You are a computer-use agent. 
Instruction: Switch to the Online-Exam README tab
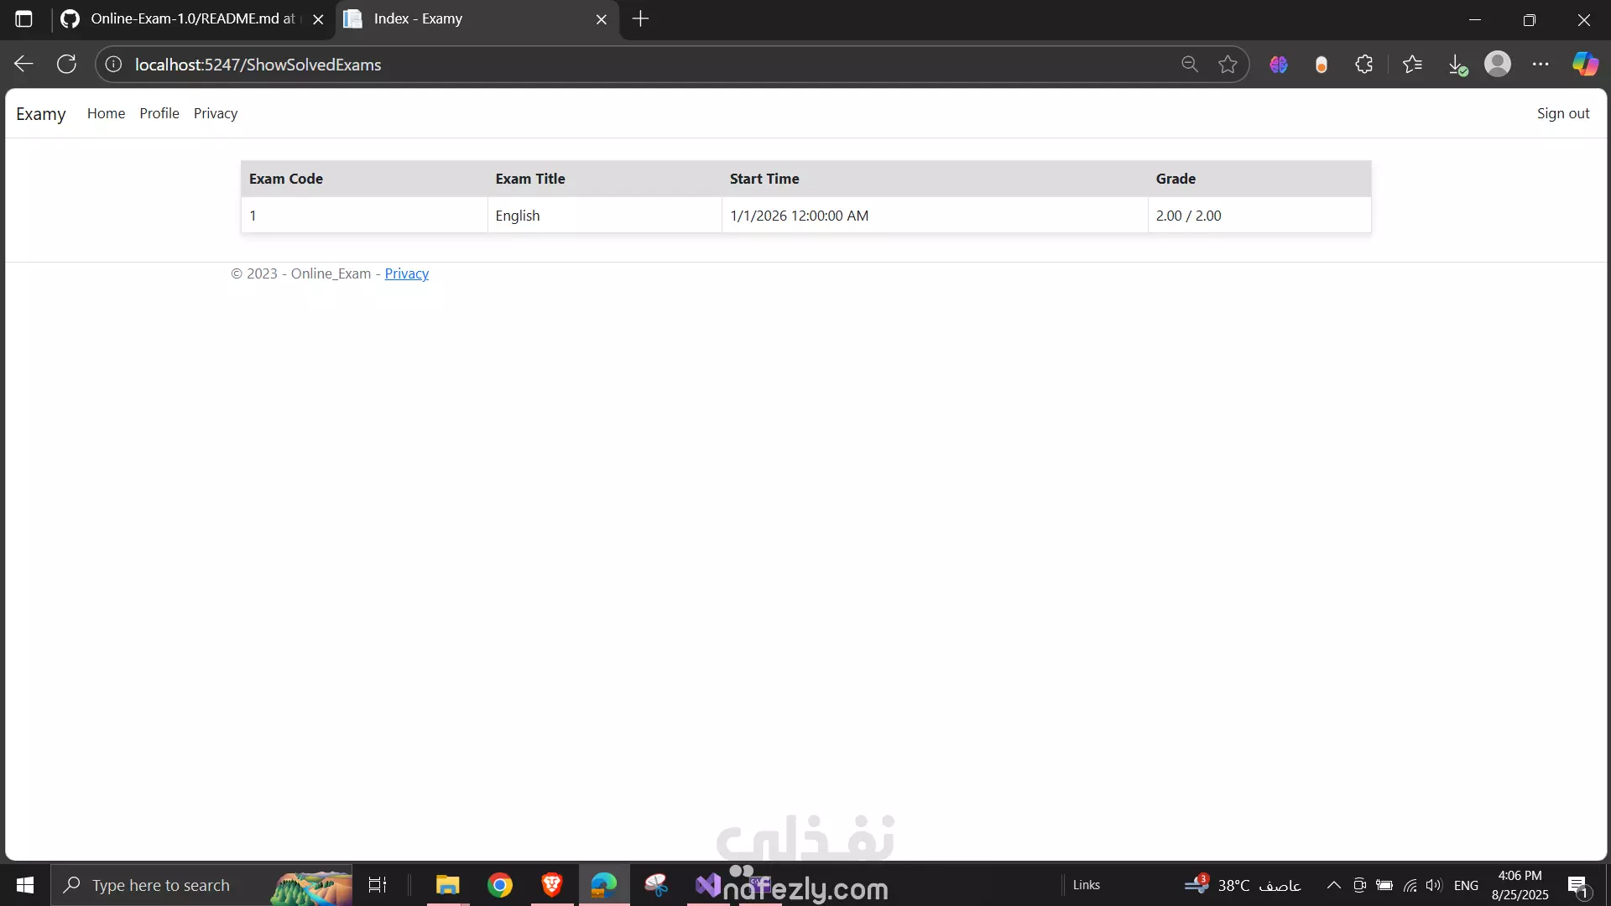pos(193,18)
